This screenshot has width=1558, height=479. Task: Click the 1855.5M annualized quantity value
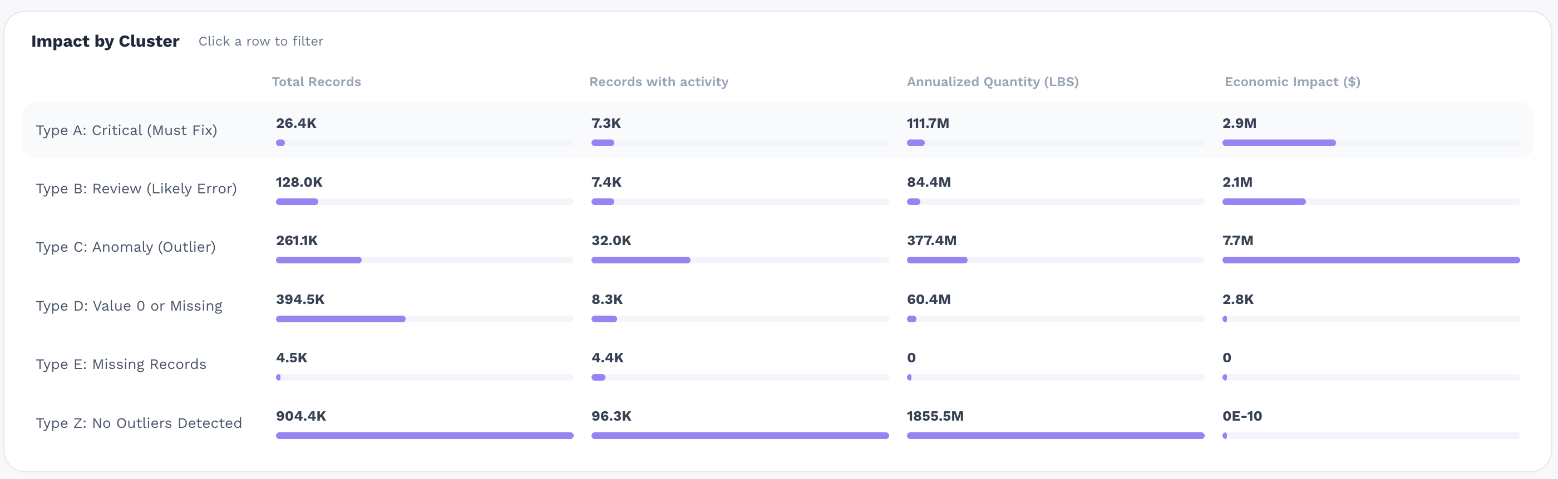point(934,416)
